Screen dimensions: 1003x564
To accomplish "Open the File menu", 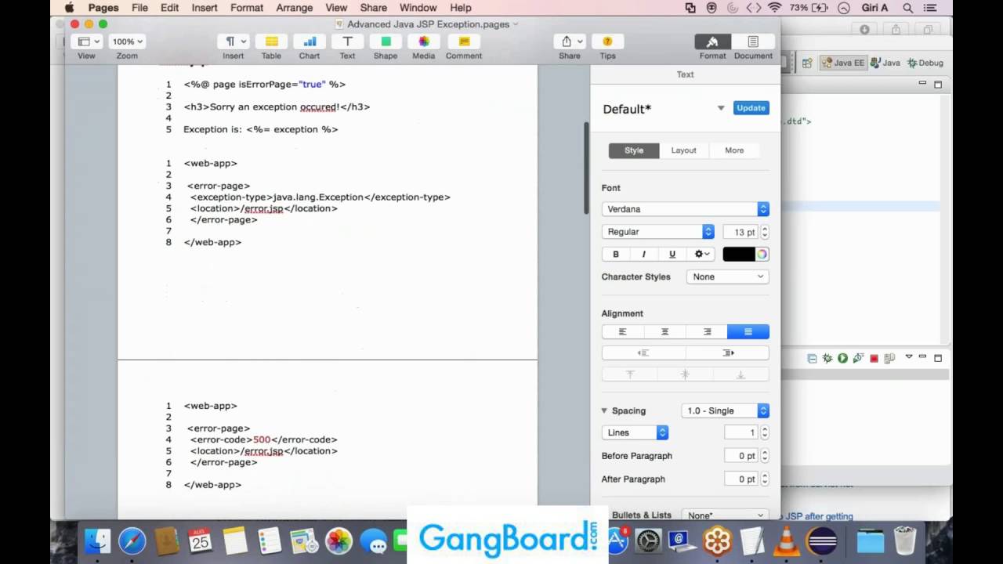I will [139, 8].
